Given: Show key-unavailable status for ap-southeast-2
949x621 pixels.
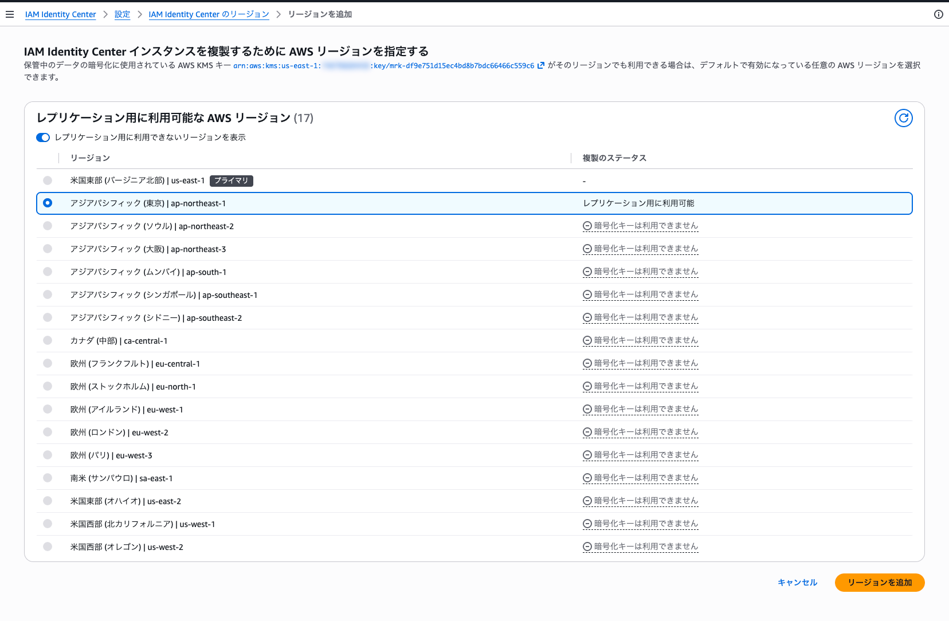Looking at the screenshot, I should pos(641,318).
